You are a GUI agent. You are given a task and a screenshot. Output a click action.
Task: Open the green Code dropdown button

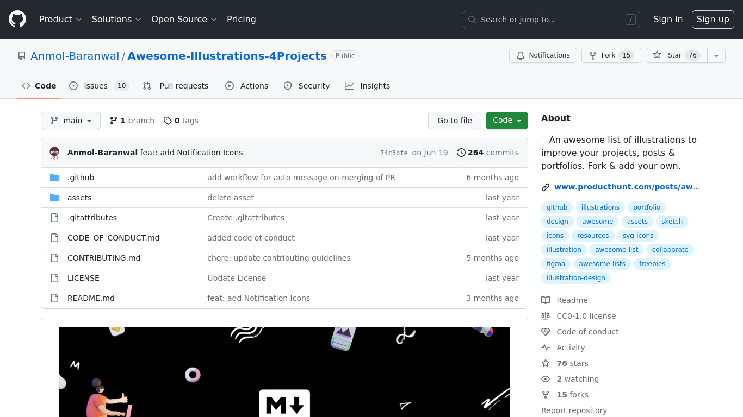coord(507,121)
